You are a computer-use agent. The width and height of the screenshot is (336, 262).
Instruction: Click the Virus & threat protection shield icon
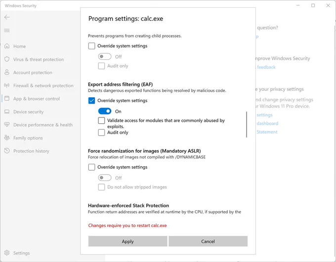coord(7,59)
